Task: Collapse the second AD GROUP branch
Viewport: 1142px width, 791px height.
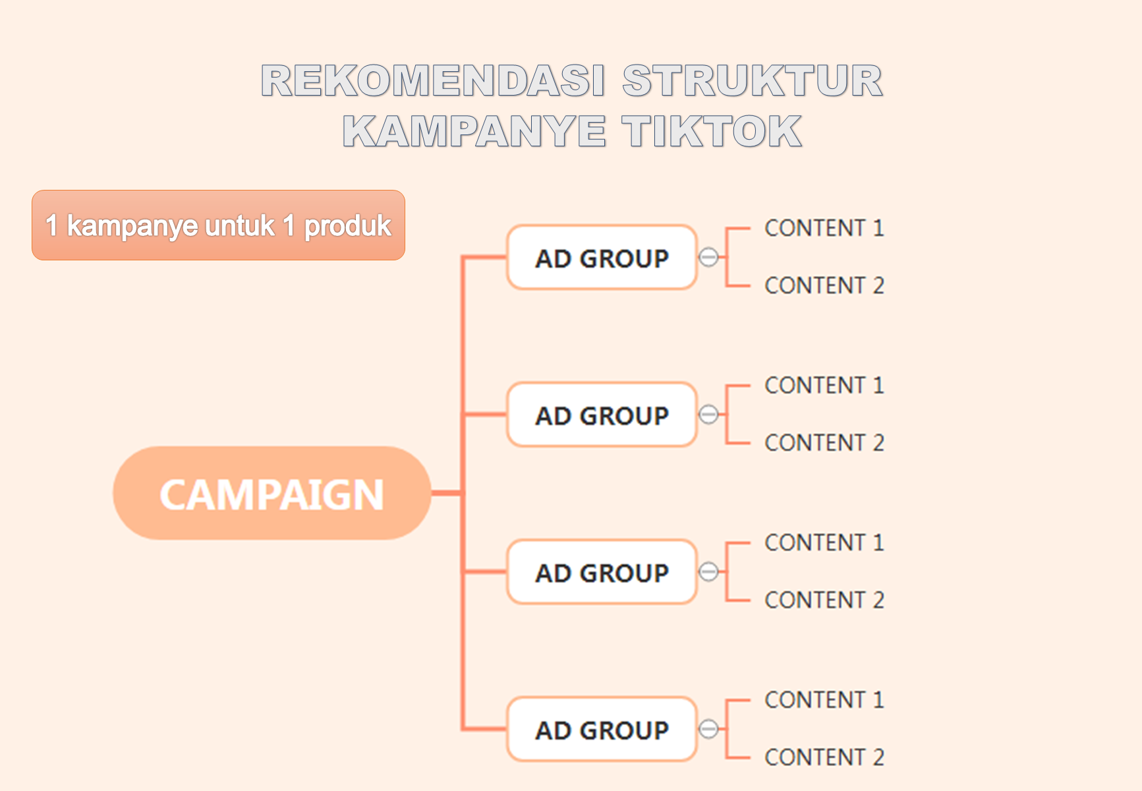Action: [708, 415]
